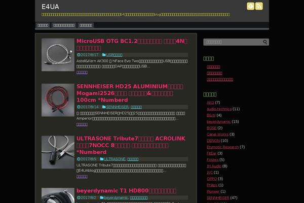This screenshot has width=304, height=203.
Task: Open the DENON category
Action: (x=213, y=141)
